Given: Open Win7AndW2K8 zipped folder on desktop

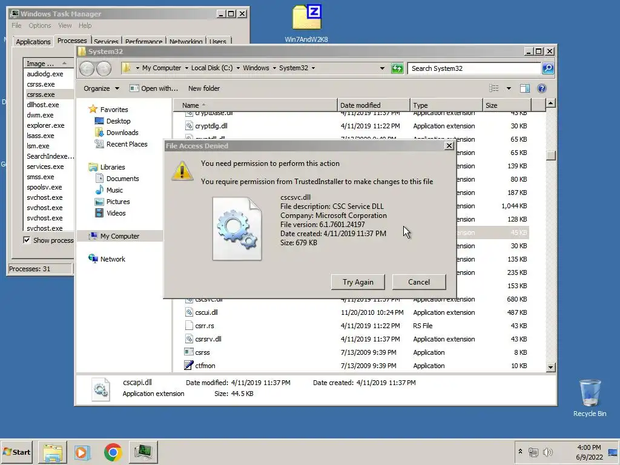Looking at the screenshot, I should pos(306,23).
